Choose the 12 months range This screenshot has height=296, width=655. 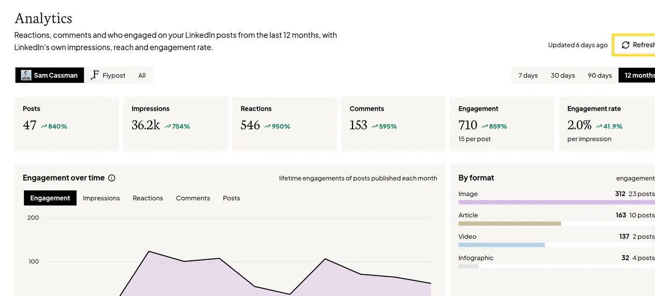637,75
